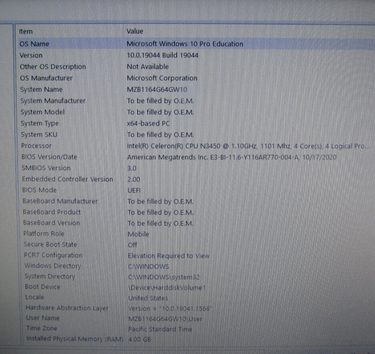Select BaseBoard Product row label

coord(52,212)
